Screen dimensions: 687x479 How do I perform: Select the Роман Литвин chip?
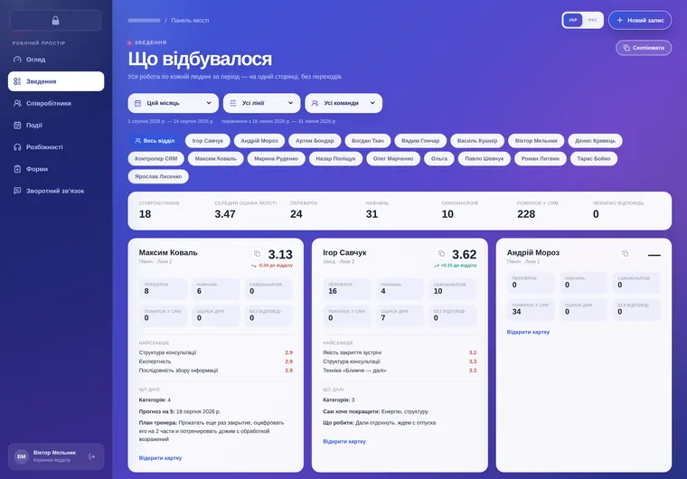541,159
